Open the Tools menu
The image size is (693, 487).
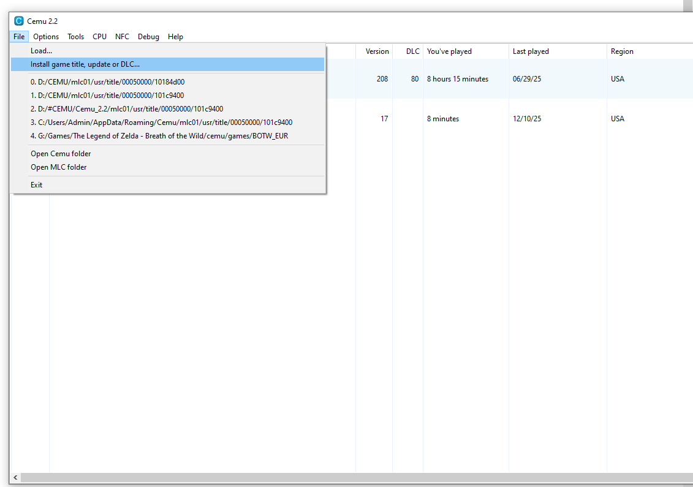(x=76, y=37)
